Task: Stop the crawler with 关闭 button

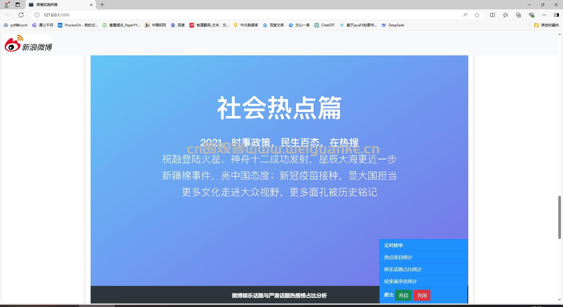Action: point(422,295)
